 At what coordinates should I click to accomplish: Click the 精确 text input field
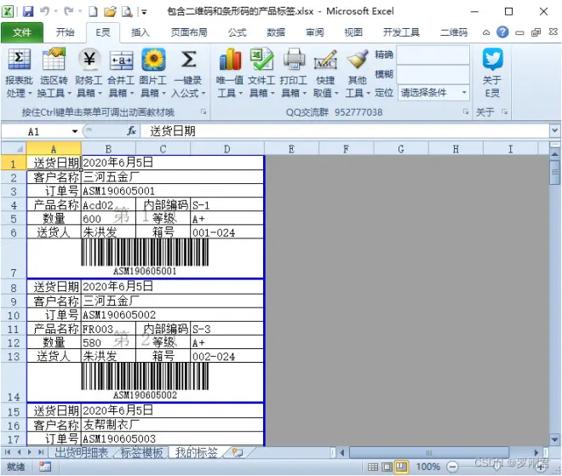tap(433, 54)
